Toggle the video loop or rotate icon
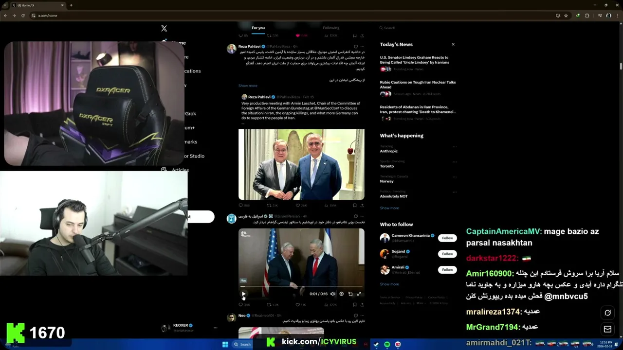 [350, 294]
